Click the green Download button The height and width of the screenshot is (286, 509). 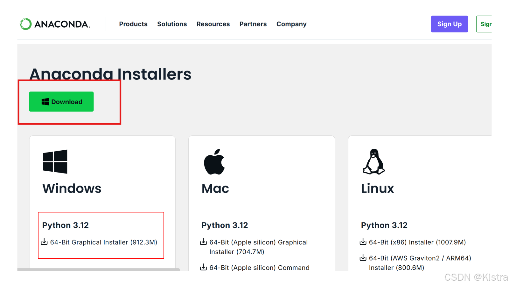tap(61, 102)
